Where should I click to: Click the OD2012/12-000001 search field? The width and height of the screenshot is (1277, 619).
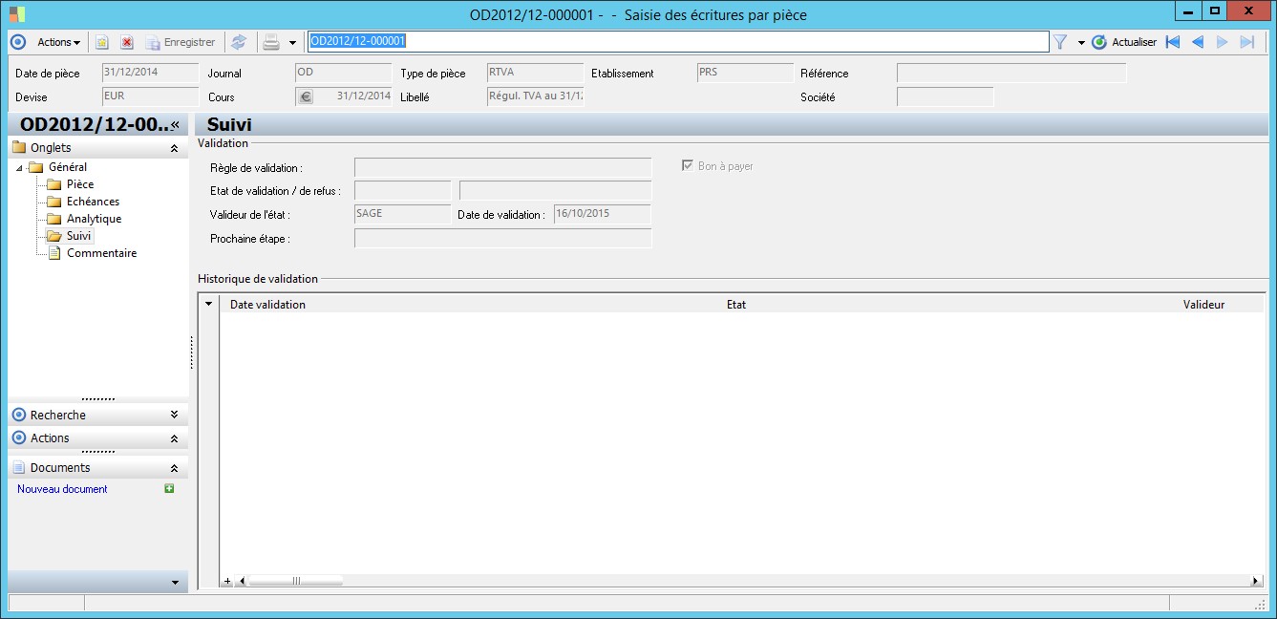[678, 41]
